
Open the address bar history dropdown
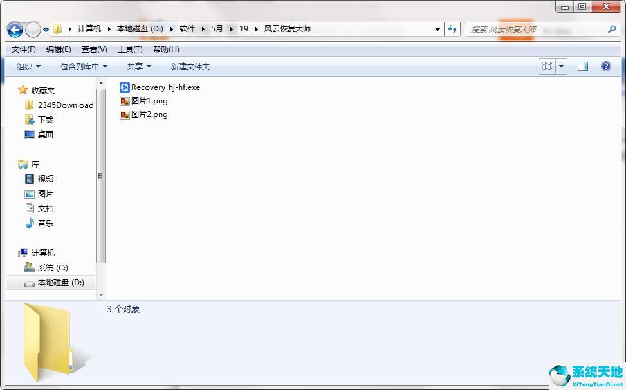click(x=437, y=29)
